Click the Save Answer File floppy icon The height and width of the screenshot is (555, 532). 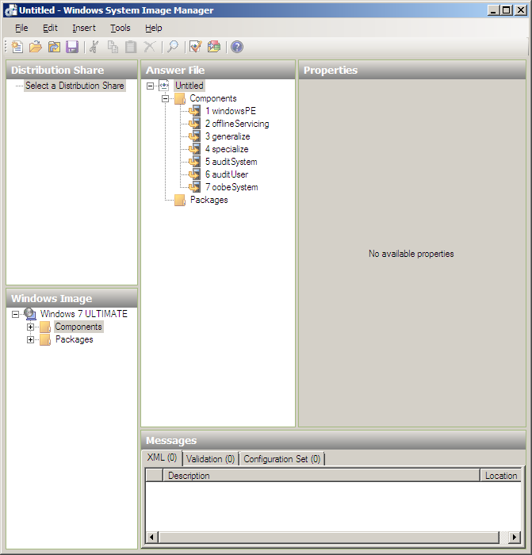click(x=72, y=47)
